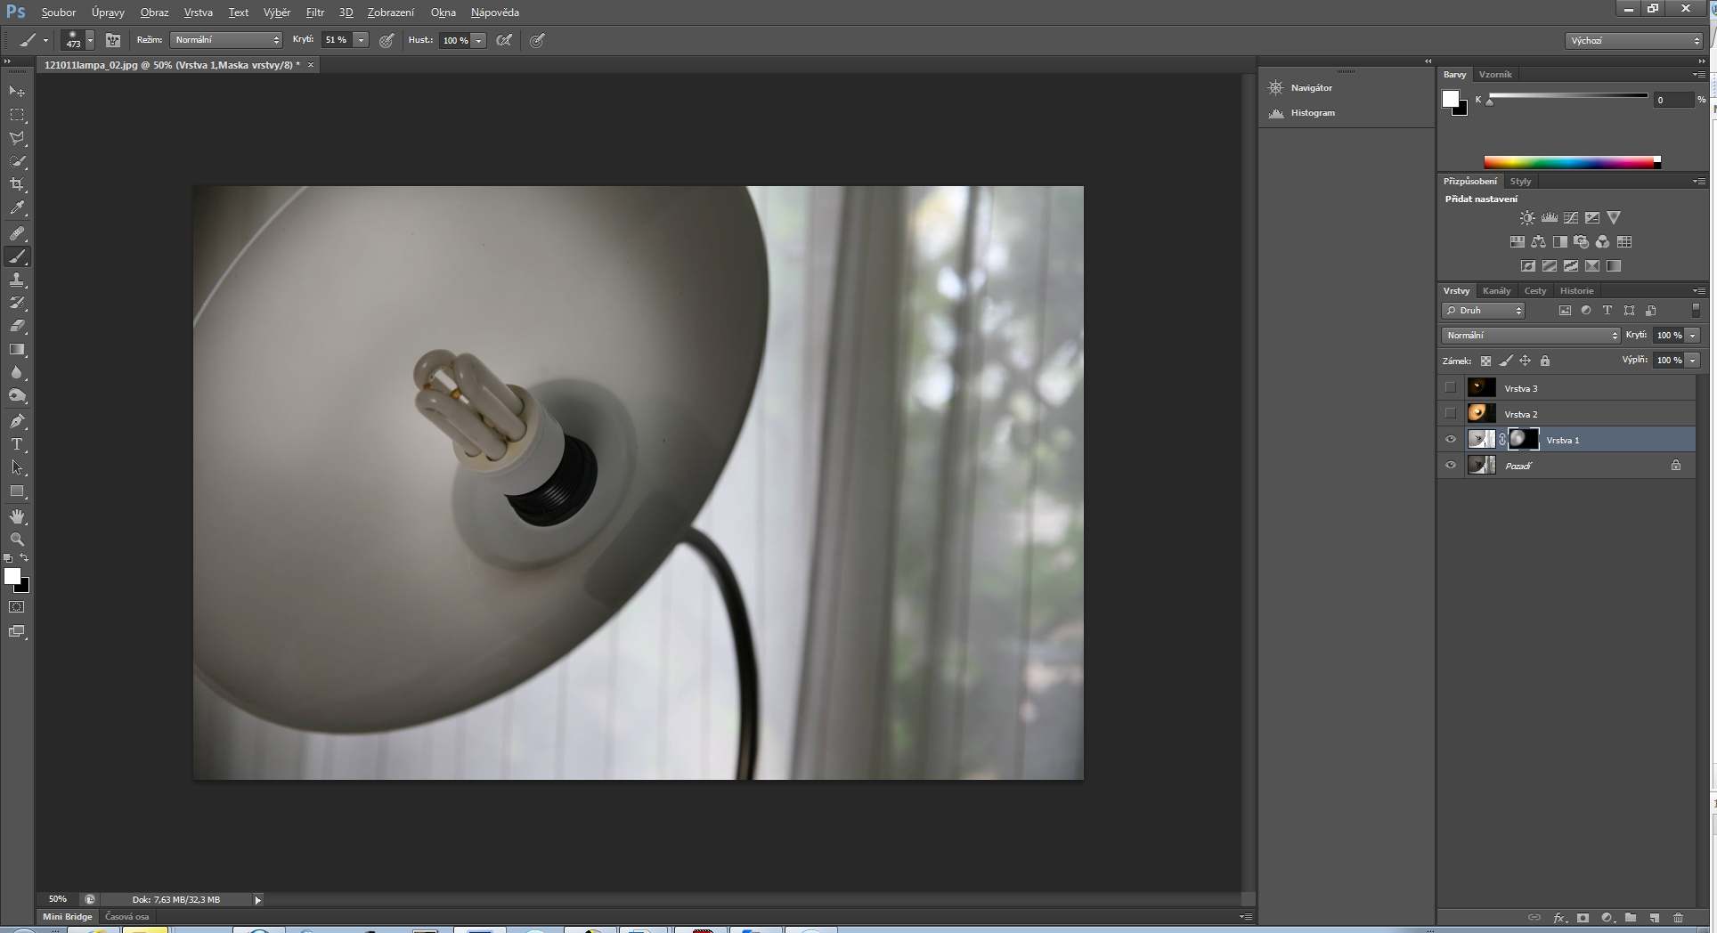The image size is (1717, 933).
Task: Expand the Výchozí workspace dropdown
Action: [1634, 41]
